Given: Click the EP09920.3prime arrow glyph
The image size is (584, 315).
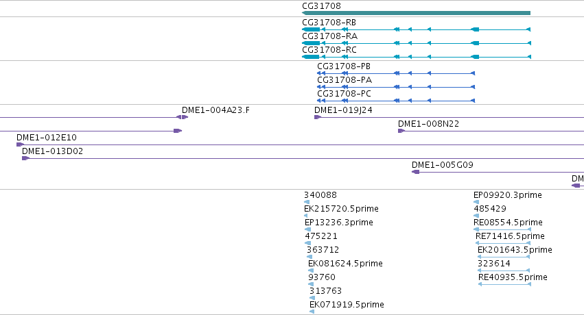Looking at the screenshot, I should [476, 202].
